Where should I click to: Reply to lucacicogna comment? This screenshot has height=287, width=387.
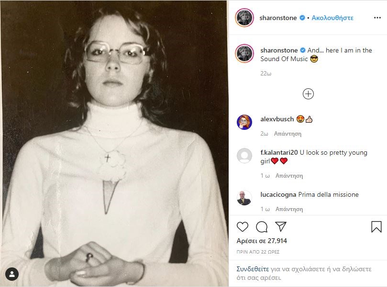(289, 209)
